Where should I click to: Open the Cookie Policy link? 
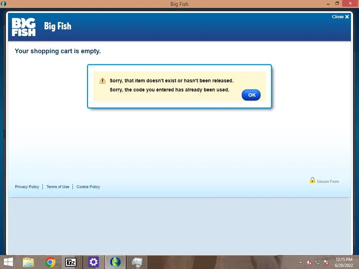tap(88, 187)
